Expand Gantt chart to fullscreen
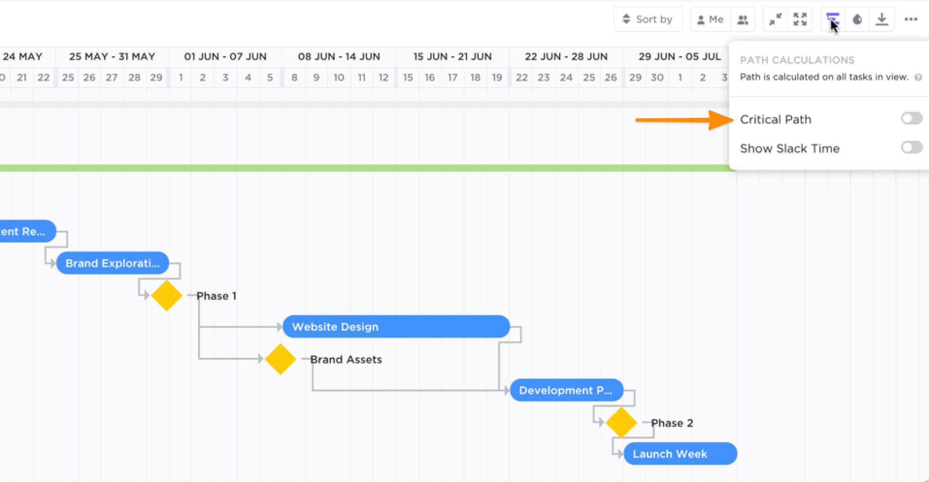The image size is (929, 482). [800, 19]
